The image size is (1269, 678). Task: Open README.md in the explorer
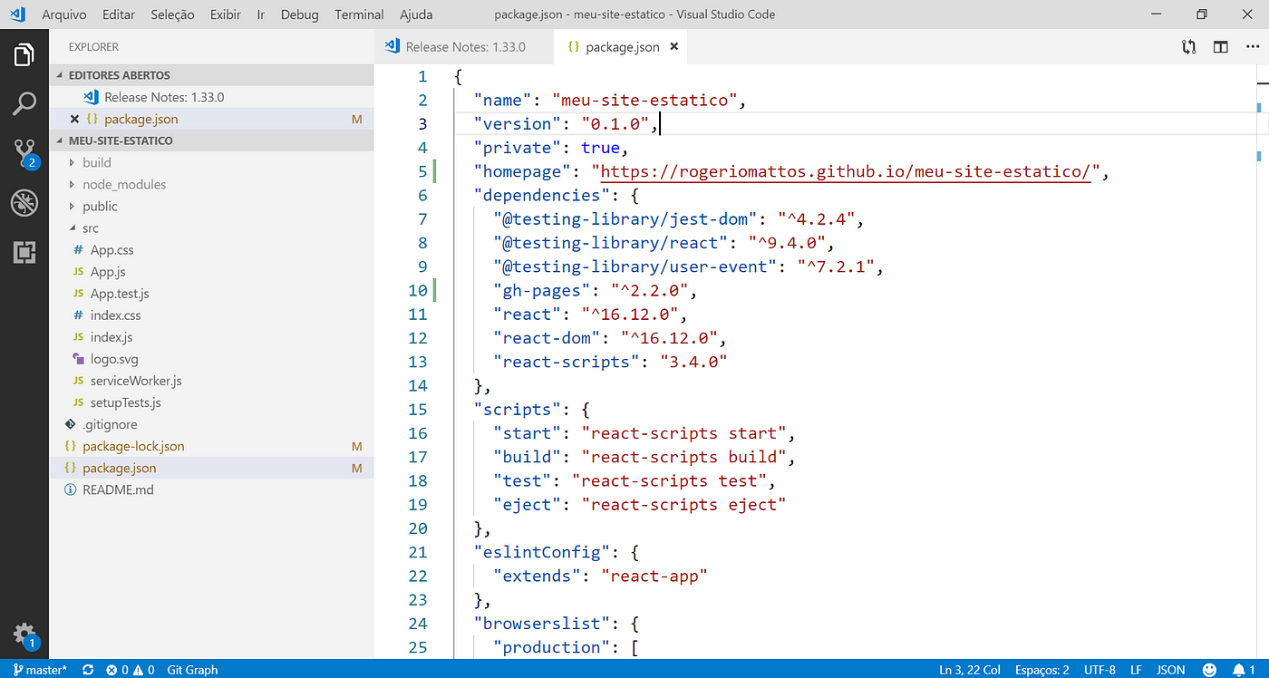(x=211, y=490)
